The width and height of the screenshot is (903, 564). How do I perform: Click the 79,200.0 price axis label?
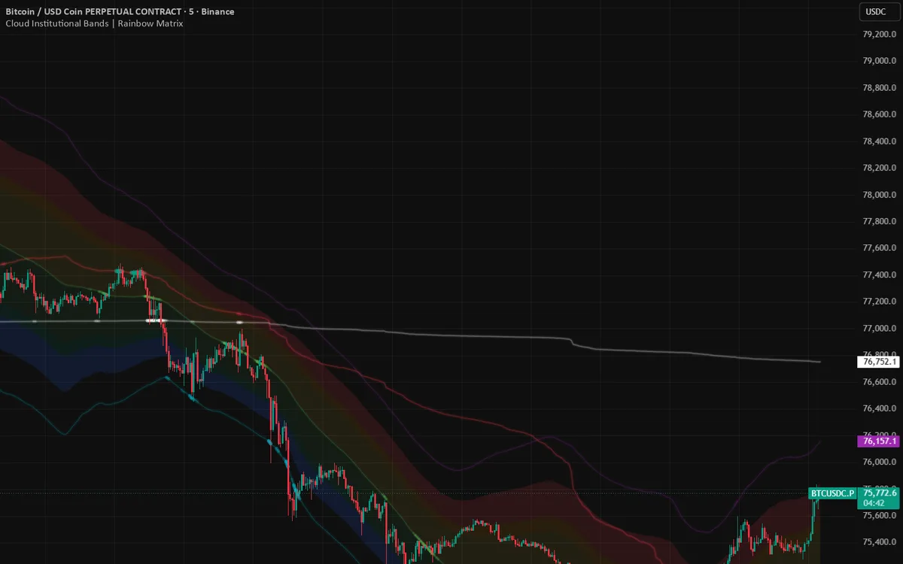(879, 35)
